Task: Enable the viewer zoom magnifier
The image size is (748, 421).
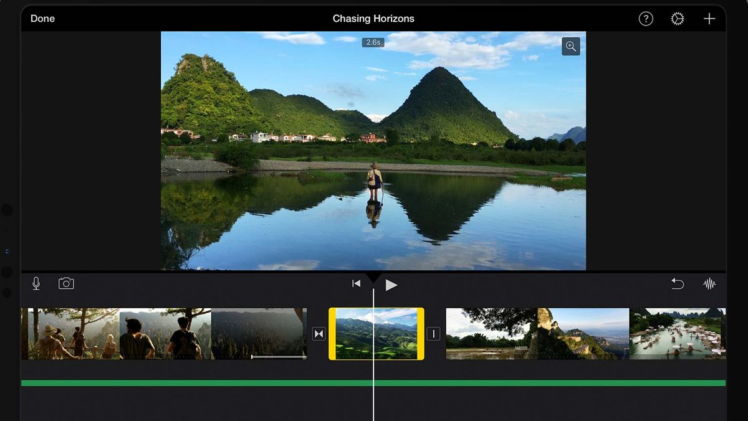Action: pyautogui.click(x=570, y=46)
